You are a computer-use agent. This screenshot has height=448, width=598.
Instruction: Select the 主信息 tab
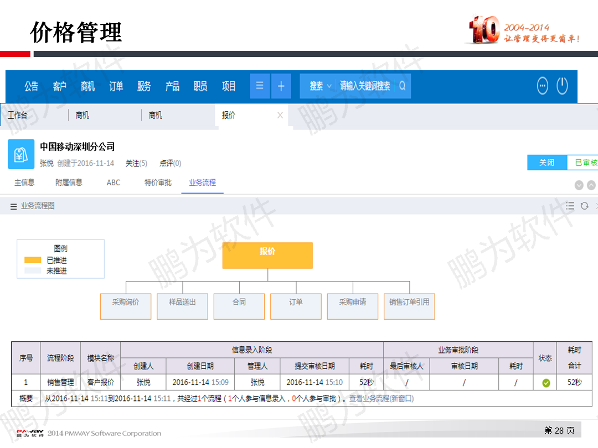24,183
